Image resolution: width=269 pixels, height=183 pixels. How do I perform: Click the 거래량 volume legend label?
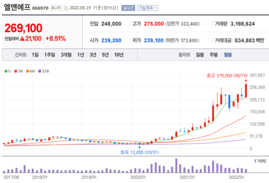[261, 161]
